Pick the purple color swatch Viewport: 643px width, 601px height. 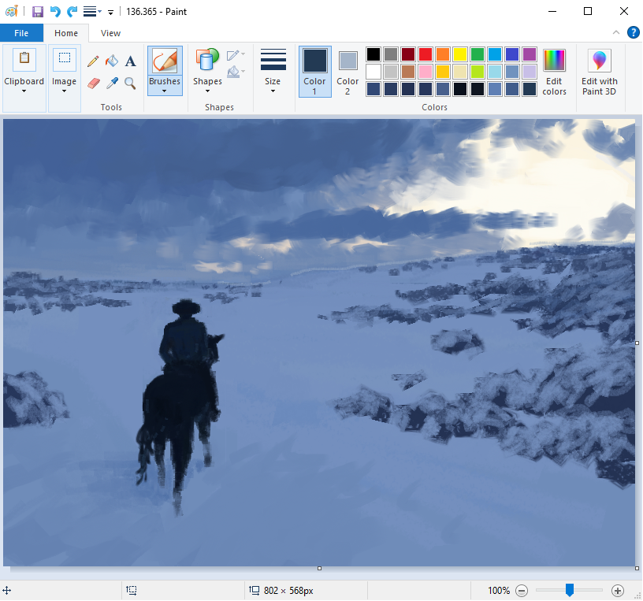click(x=530, y=54)
